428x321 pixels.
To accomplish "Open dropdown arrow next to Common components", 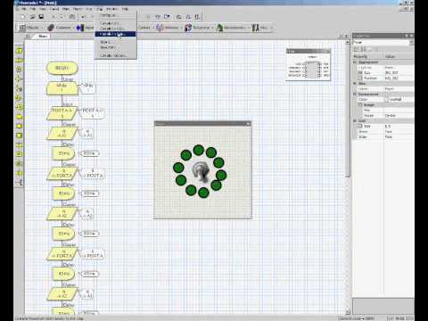I will pos(73,28).
